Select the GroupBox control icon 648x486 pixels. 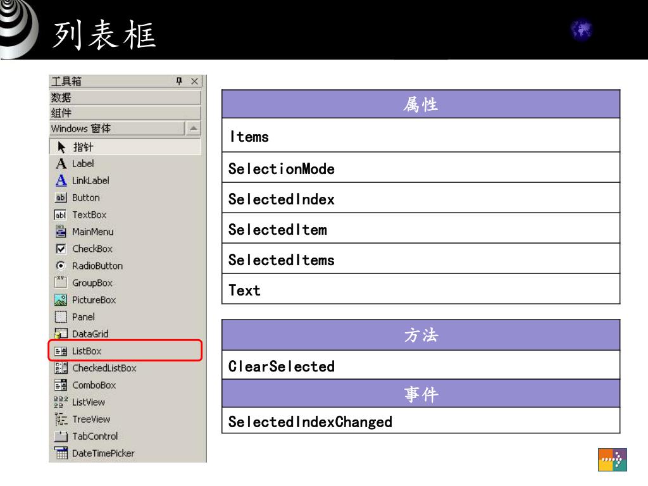60,282
